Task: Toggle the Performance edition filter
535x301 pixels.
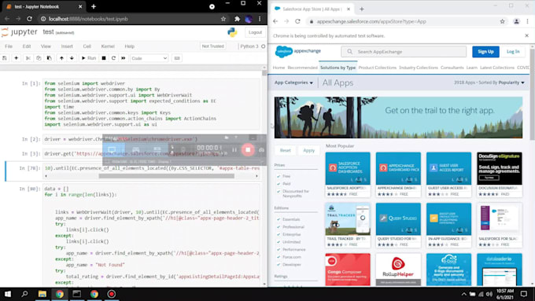Action: [x=279, y=249]
